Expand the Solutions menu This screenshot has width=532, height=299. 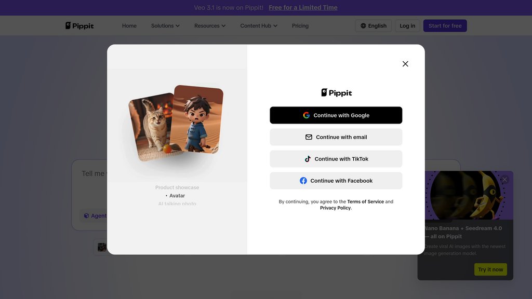coord(165,26)
